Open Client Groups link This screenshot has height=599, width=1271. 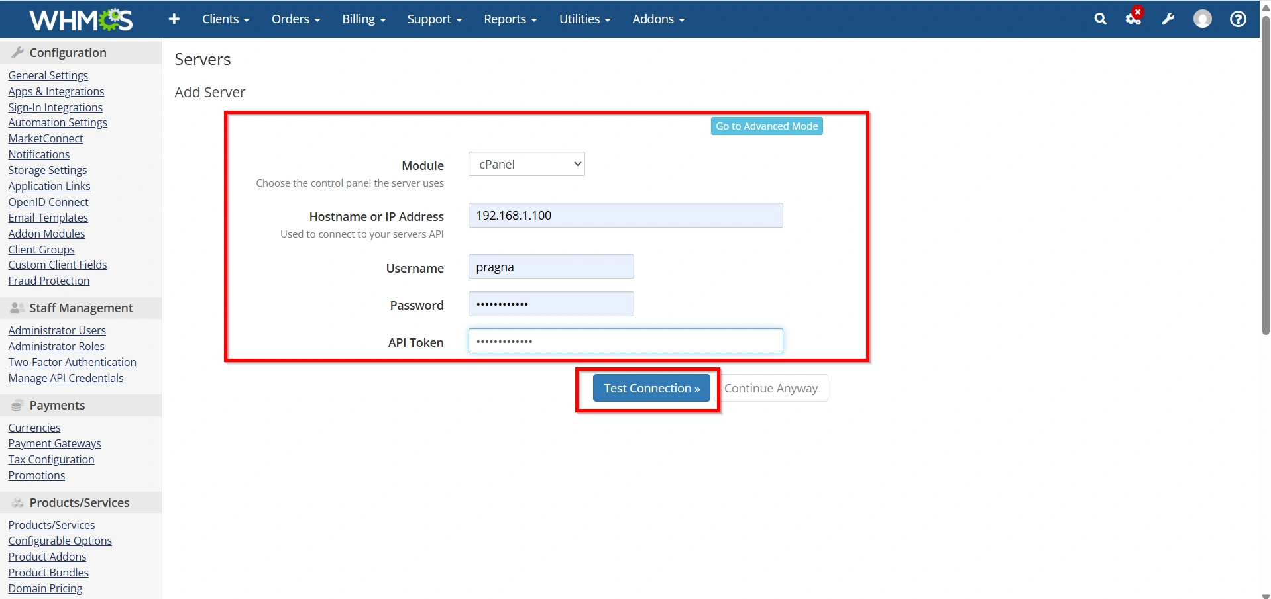click(x=42, y=250)
